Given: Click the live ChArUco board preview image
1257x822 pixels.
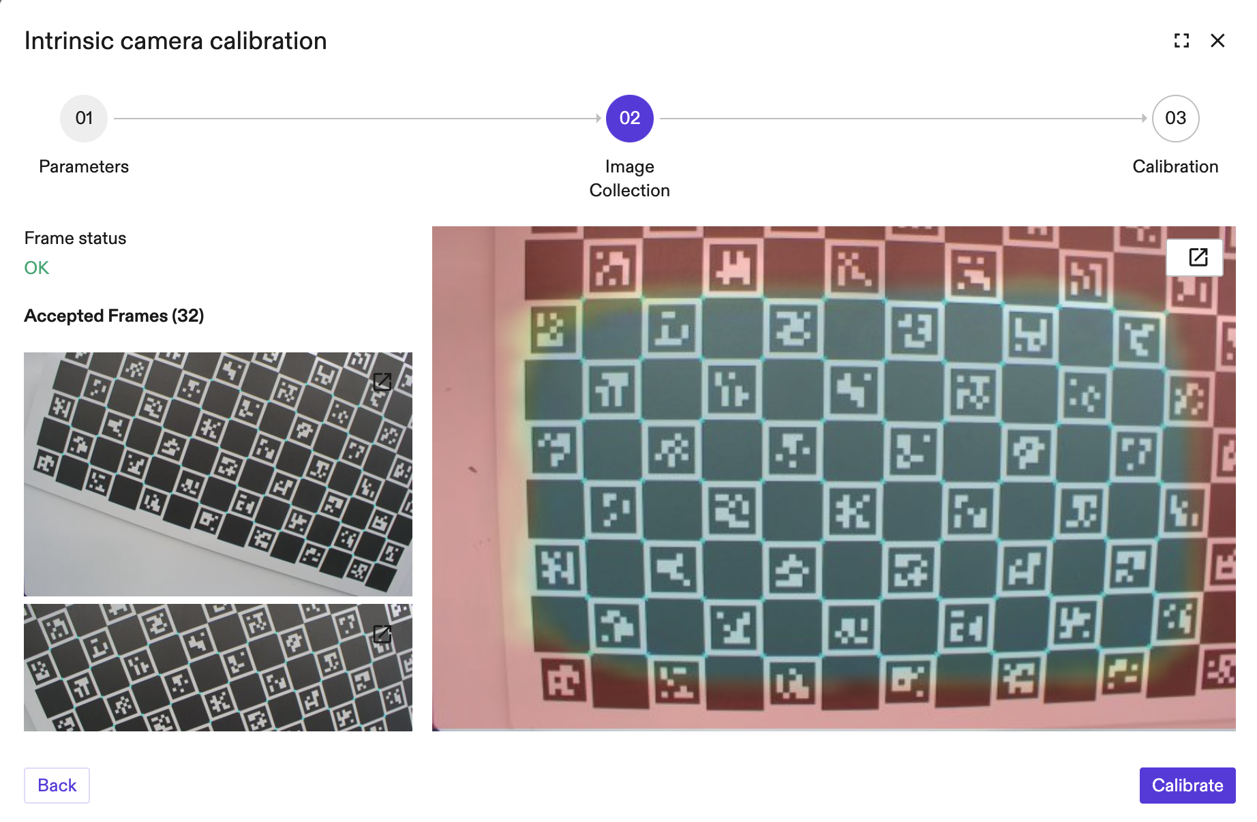Looking at the screenshot, I should coord(834,478).
